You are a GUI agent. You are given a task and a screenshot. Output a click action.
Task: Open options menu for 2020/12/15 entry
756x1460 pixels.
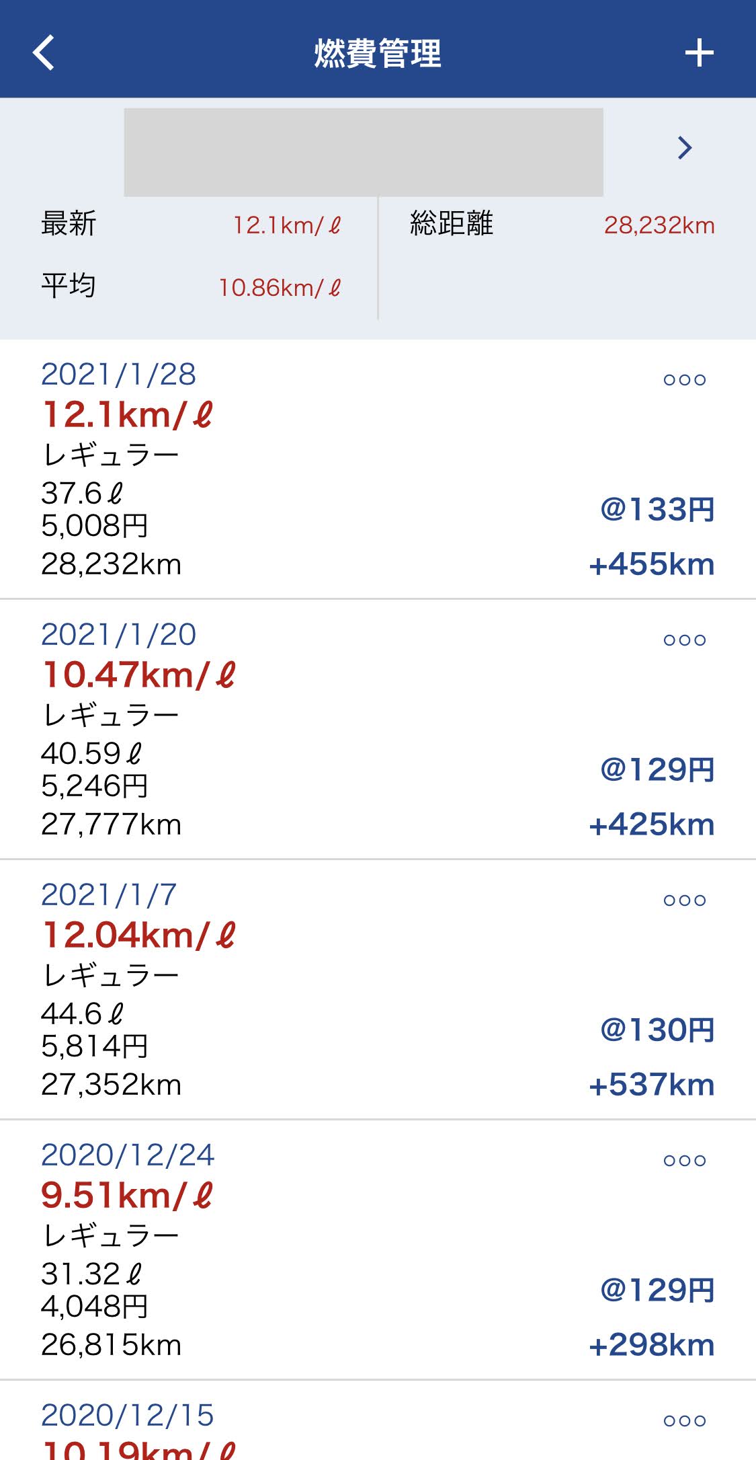click(684, 1421)
